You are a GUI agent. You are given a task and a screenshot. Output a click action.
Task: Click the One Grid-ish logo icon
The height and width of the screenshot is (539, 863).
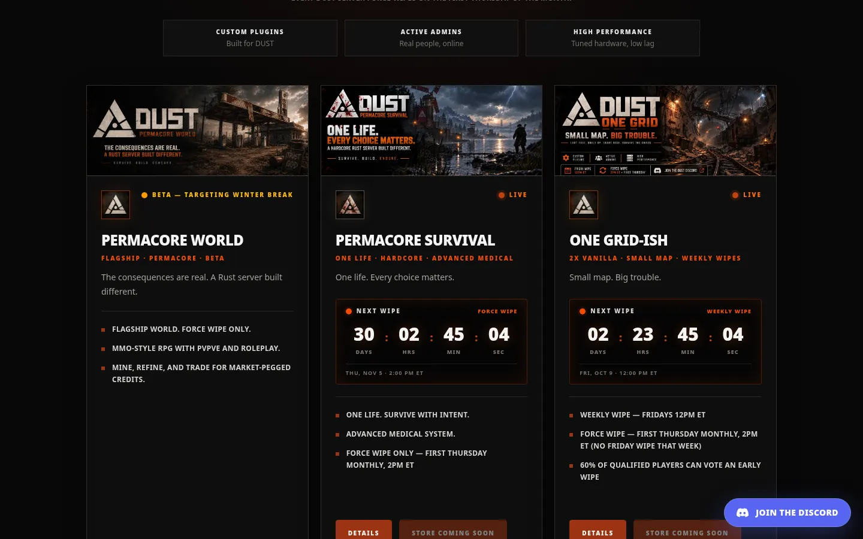click(584, 205)
